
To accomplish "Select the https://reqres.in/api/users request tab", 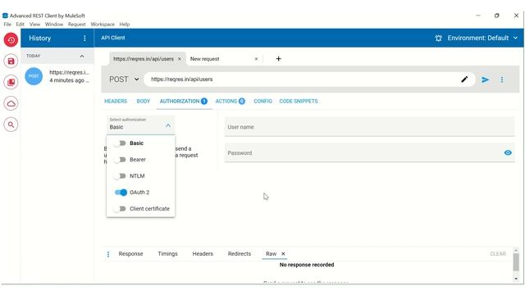I will [144, 59].
